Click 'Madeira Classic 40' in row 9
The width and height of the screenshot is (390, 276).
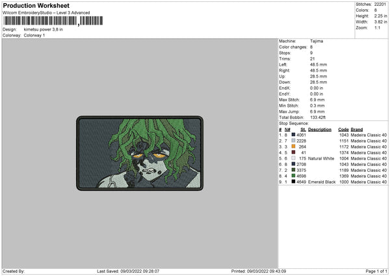pyautogui.click(x=369, y=182)
